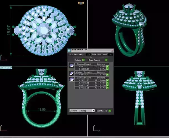Viewport: 169px width, 138px height.
Task: Click the Gem Reporter title bar icon
Action: coord(70,50)
